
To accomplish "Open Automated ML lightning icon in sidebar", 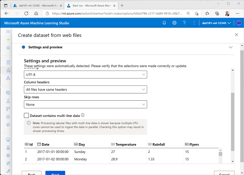I will [8, 70].
